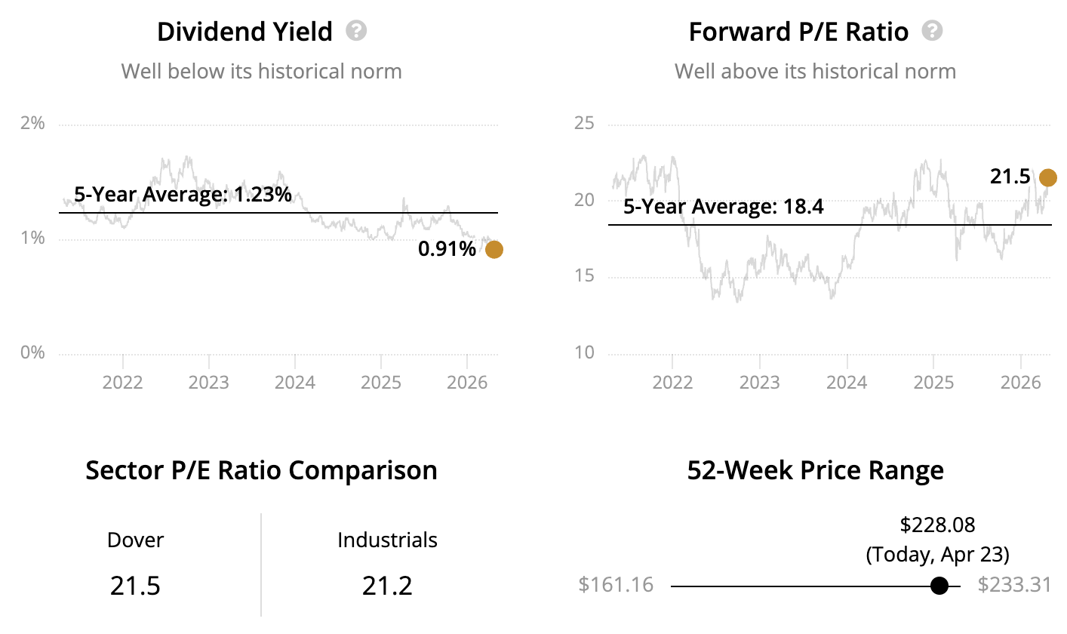Click the 52-Week Price Range heading
1067x634 pixels.
[815, 470]
